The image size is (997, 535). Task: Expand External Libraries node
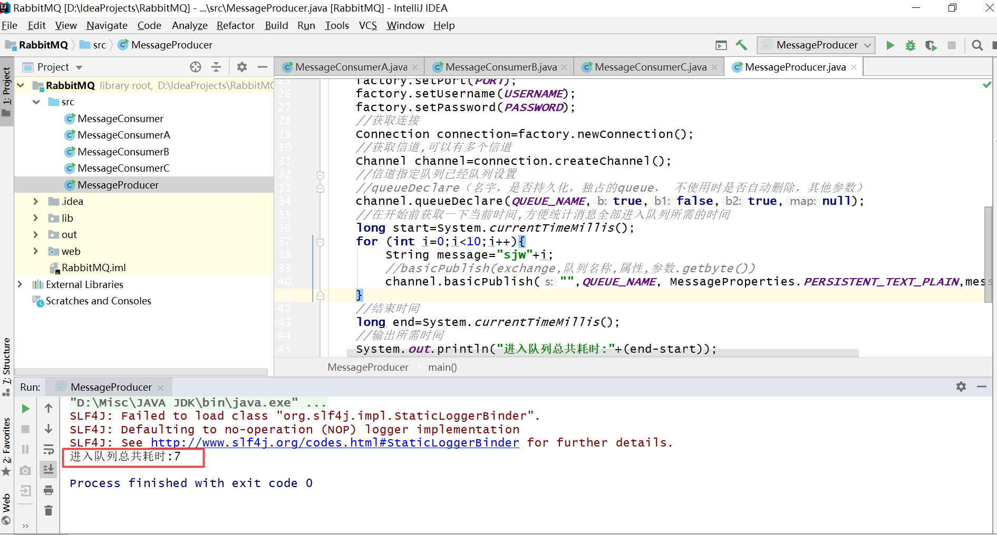pyautogui.click(x=20, y=284)
